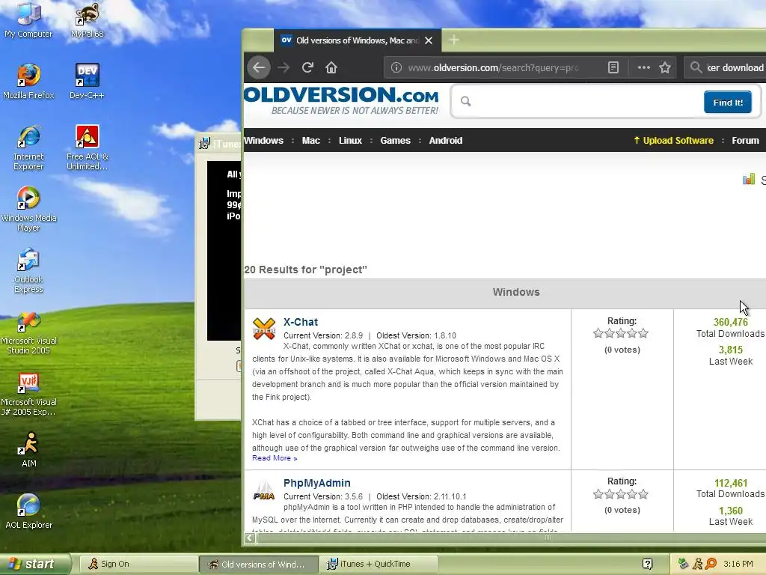Launch MyPal 68 desktop shortcut
Viewport: 766px width, 575px height.
87,19
